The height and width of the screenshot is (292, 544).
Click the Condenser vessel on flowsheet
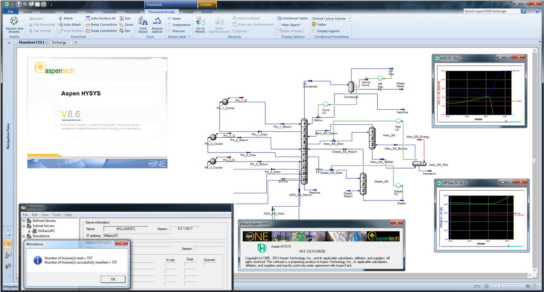pyautogui.click(x=352, y=86)
